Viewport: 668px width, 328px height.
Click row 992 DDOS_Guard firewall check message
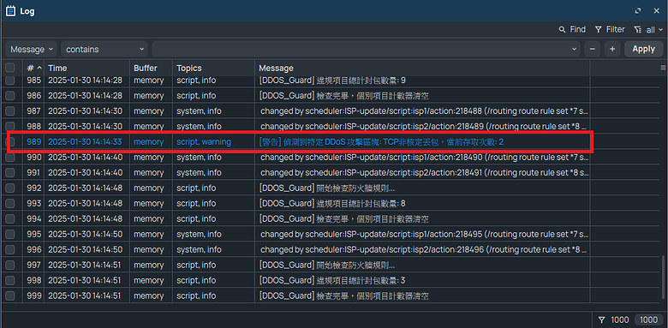tap(327, 188)
